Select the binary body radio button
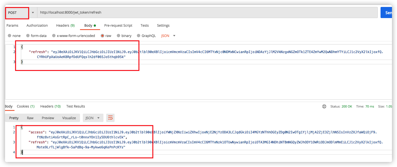This screenshot has height=167, width=397. (x=119, y=36)
